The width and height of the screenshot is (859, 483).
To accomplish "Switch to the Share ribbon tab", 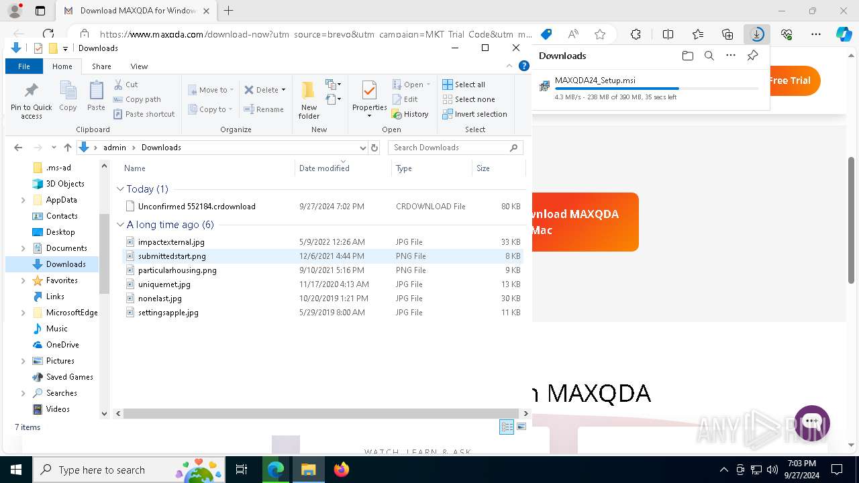I will [101, 66].
